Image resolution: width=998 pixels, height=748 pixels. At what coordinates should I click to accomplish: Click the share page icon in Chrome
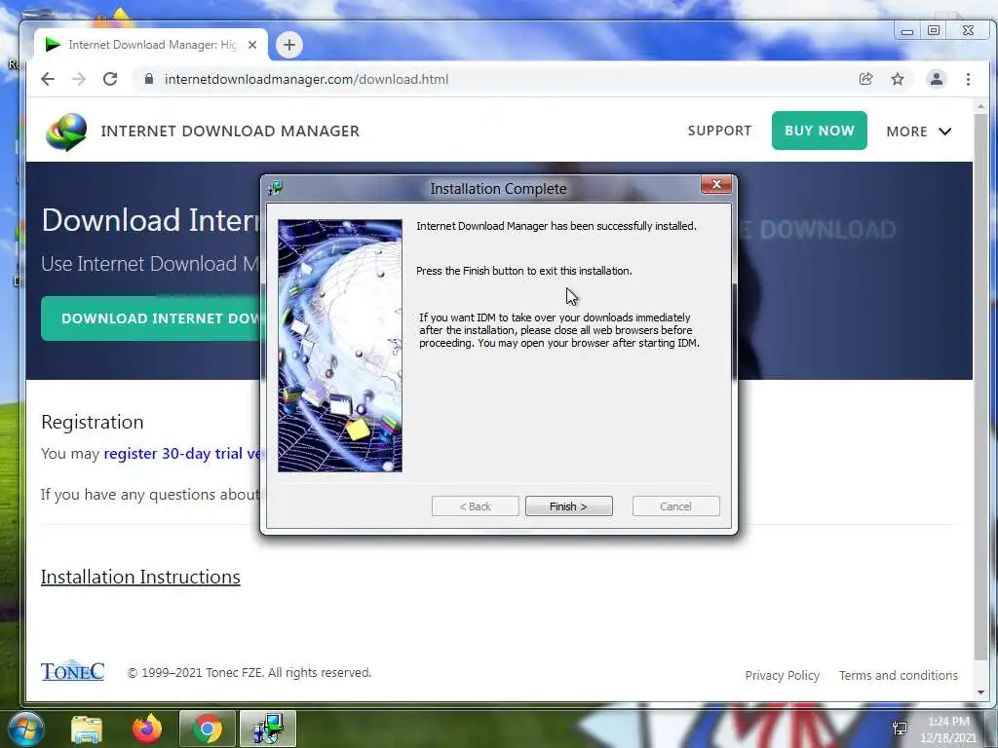865,79
